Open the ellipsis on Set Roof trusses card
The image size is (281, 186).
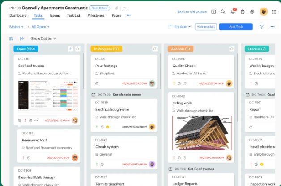[x=36, y=120]
